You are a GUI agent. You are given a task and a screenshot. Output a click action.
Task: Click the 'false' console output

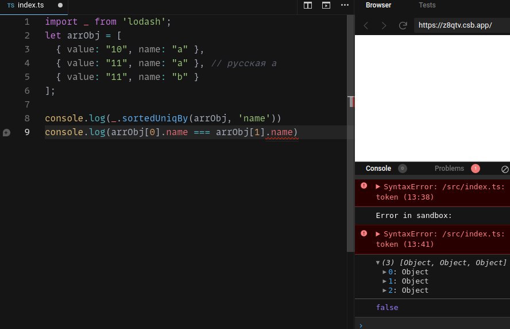coord(387,308)
